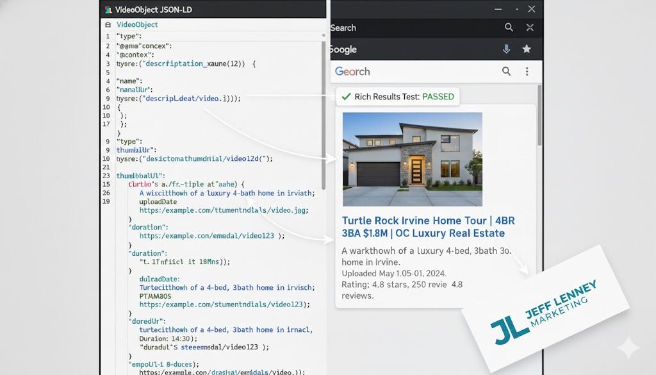Click the search magnifier in the dark Search bar

tap(509, 28)
